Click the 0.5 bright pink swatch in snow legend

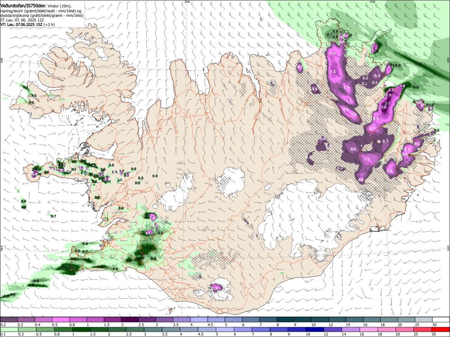pos(61,320)
